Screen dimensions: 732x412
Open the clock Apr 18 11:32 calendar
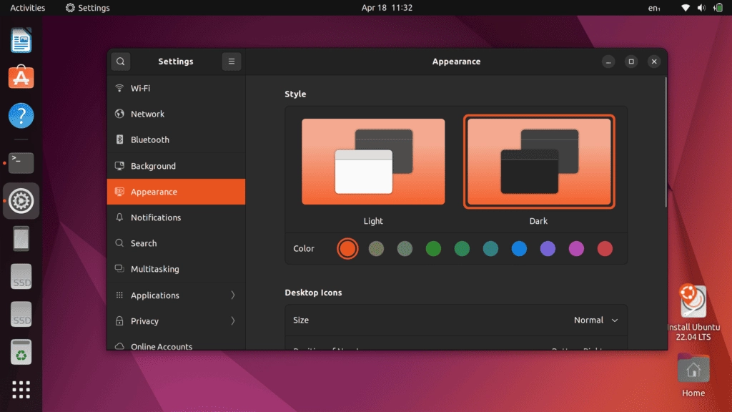click(x=387, y=7)
